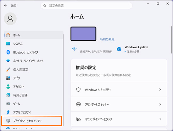Click the Accounts person icon
The width and height of the screenshot is (173, 131).
coord(8,86)
